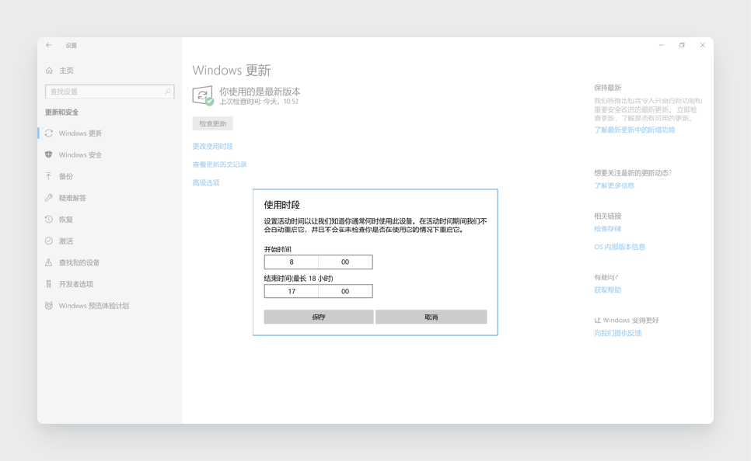Image resolution: width=751 pixels, height=461 pixels.
Task: Open the 开发者选项 page
Action: tap(79, 284)
